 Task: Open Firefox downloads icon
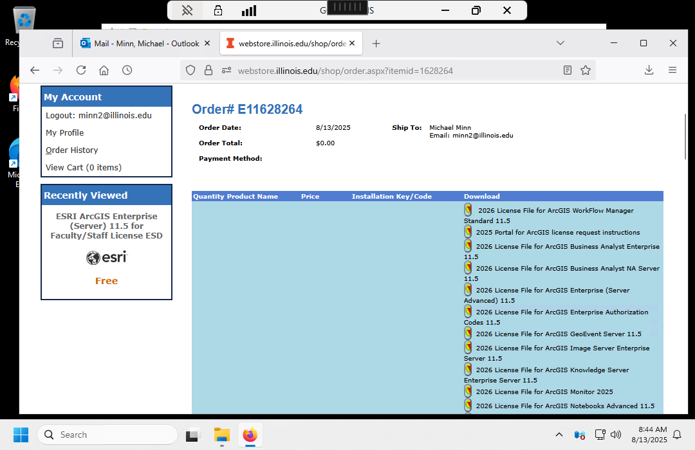tap(649, 70)
